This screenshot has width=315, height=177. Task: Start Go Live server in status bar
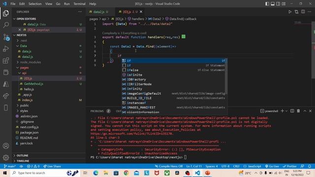point(272,166)
